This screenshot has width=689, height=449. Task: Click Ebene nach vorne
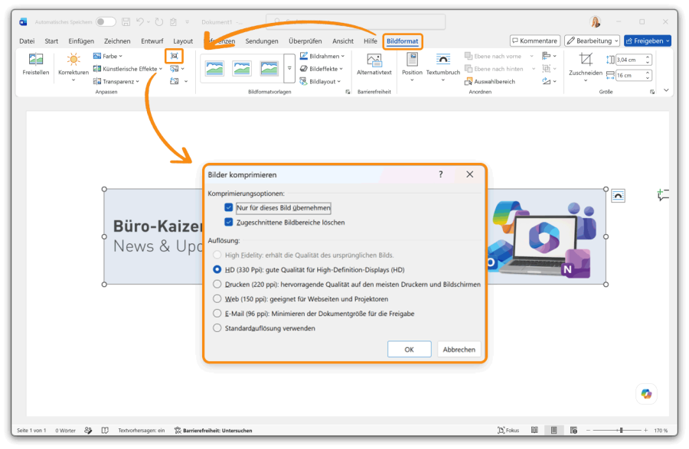[x=493, y=56]
